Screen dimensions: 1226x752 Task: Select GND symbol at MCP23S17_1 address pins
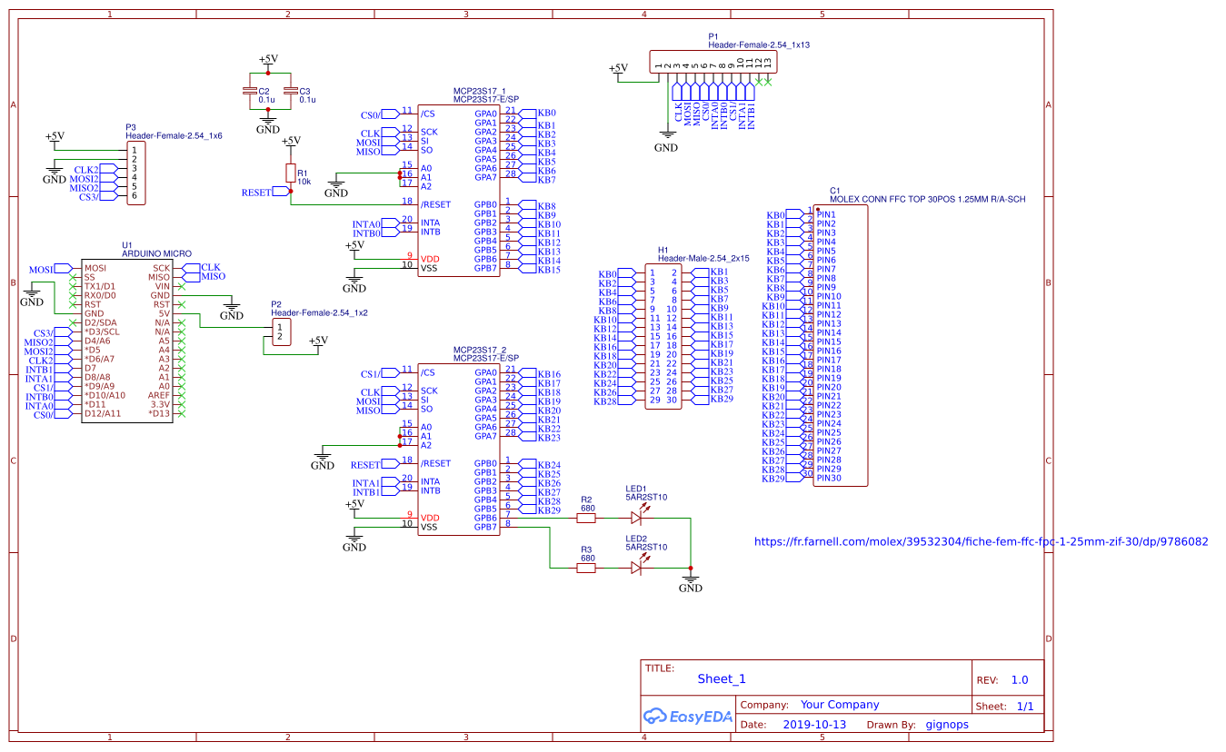point(336,187)
